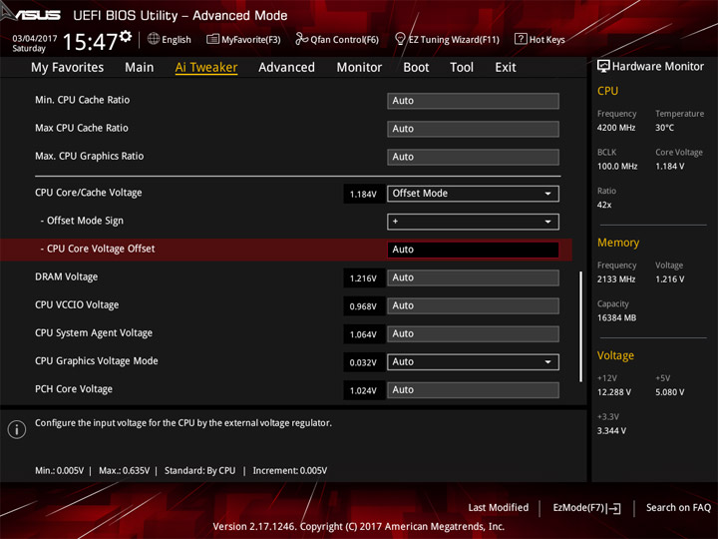Select CPU Core/Cache Voltage label
Screen dimensions: 718x539
89,193
